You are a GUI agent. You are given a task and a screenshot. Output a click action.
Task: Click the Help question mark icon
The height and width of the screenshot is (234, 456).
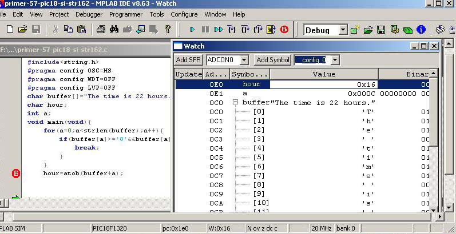[168, 29]
